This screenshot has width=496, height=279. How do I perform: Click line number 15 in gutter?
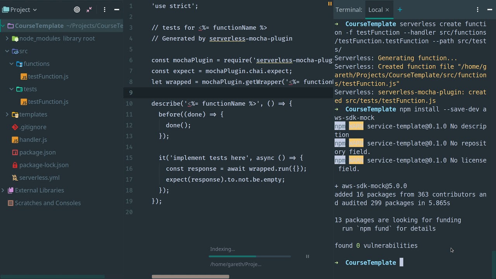coord(129,158)
